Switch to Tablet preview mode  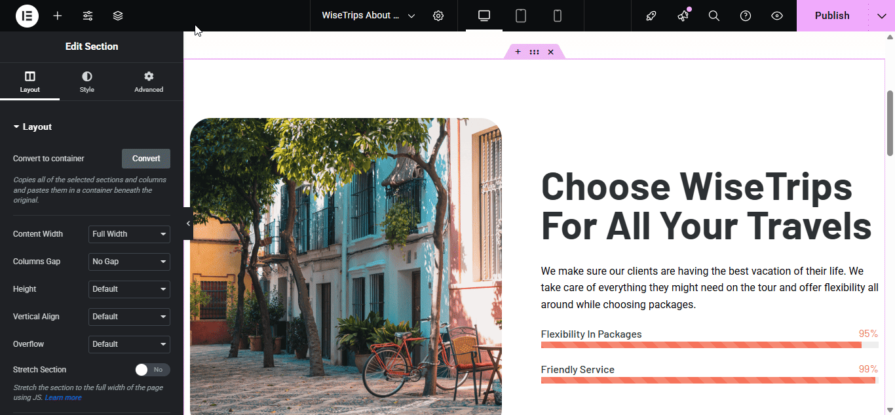[x=521, y=16]
